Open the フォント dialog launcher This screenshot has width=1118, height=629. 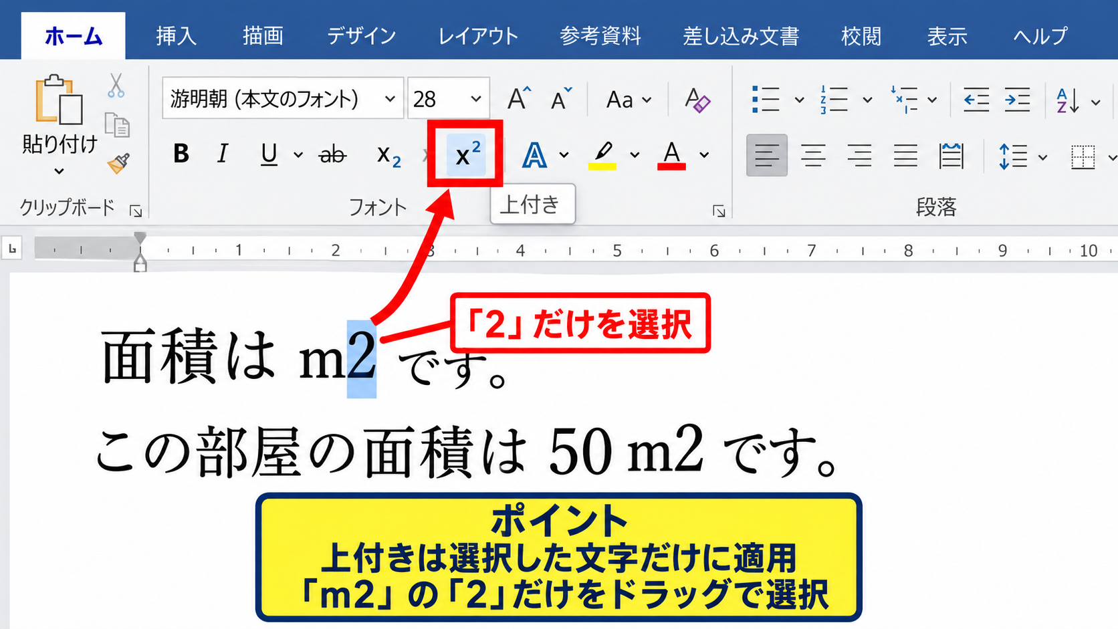[719, 211]
